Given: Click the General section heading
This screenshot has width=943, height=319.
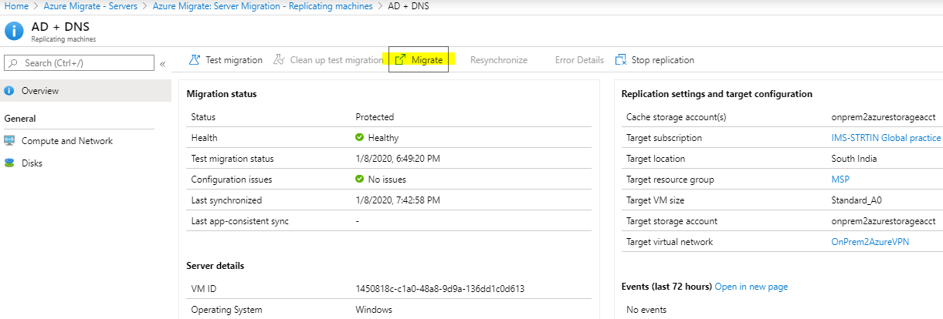Looking at the screenshot, I should click(20, 119).
